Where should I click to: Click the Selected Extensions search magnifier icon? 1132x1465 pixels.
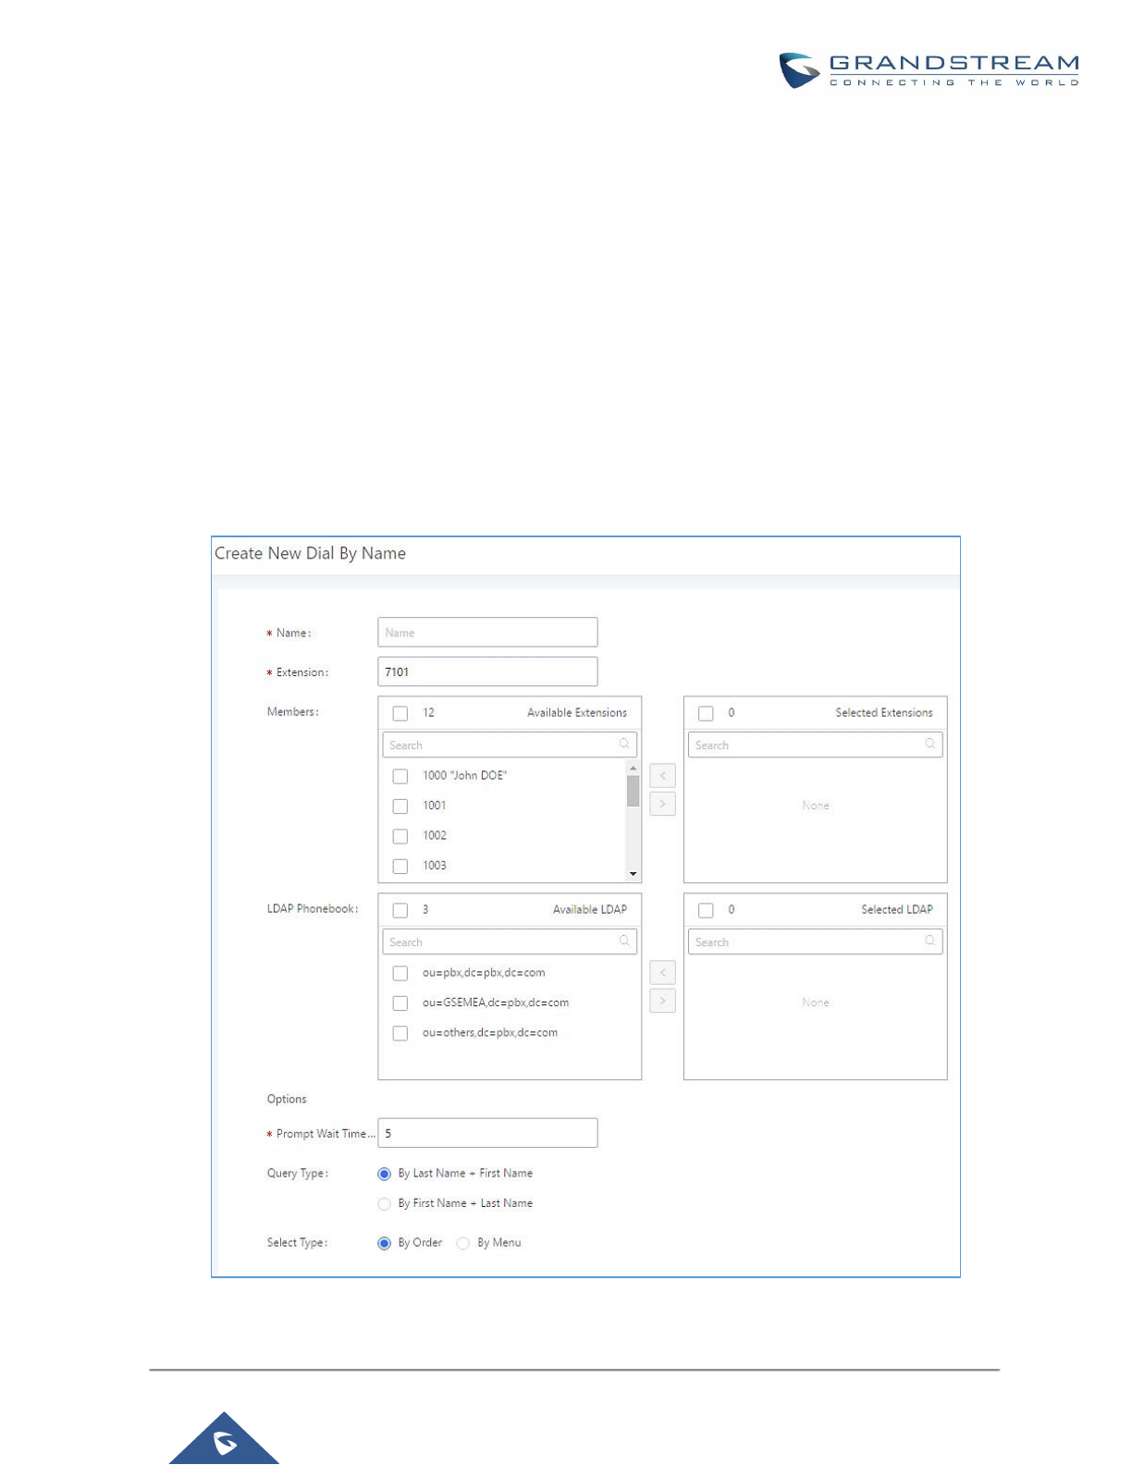pos(930,744)
